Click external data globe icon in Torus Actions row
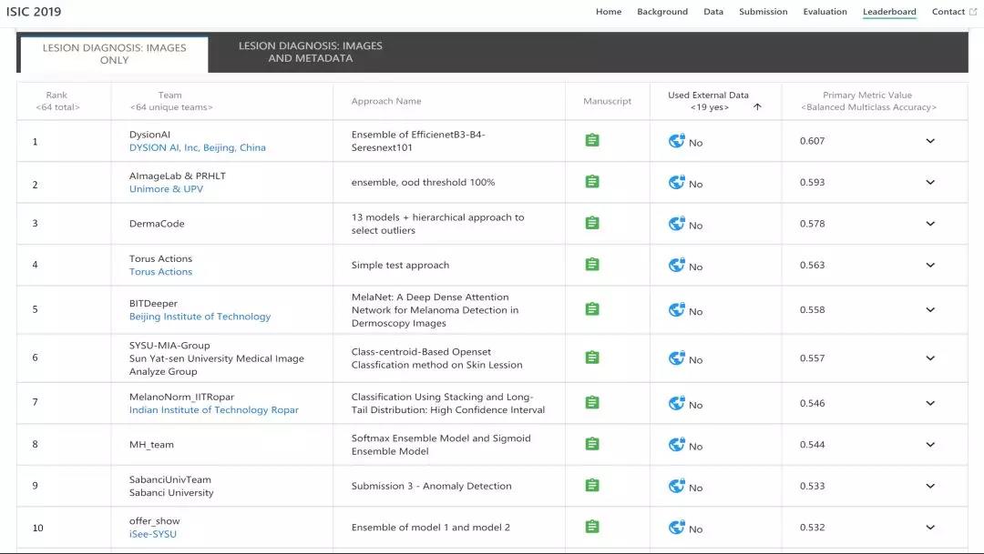The height and width of the screenshot is (554, 984). coord(676,265)
